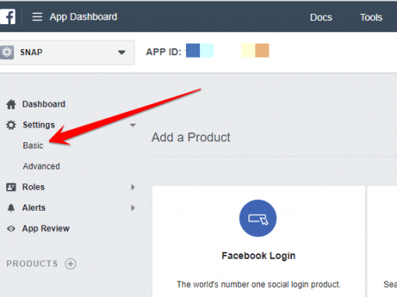
Task: Open the SNAP app selector dropdown
Action: 67,52
